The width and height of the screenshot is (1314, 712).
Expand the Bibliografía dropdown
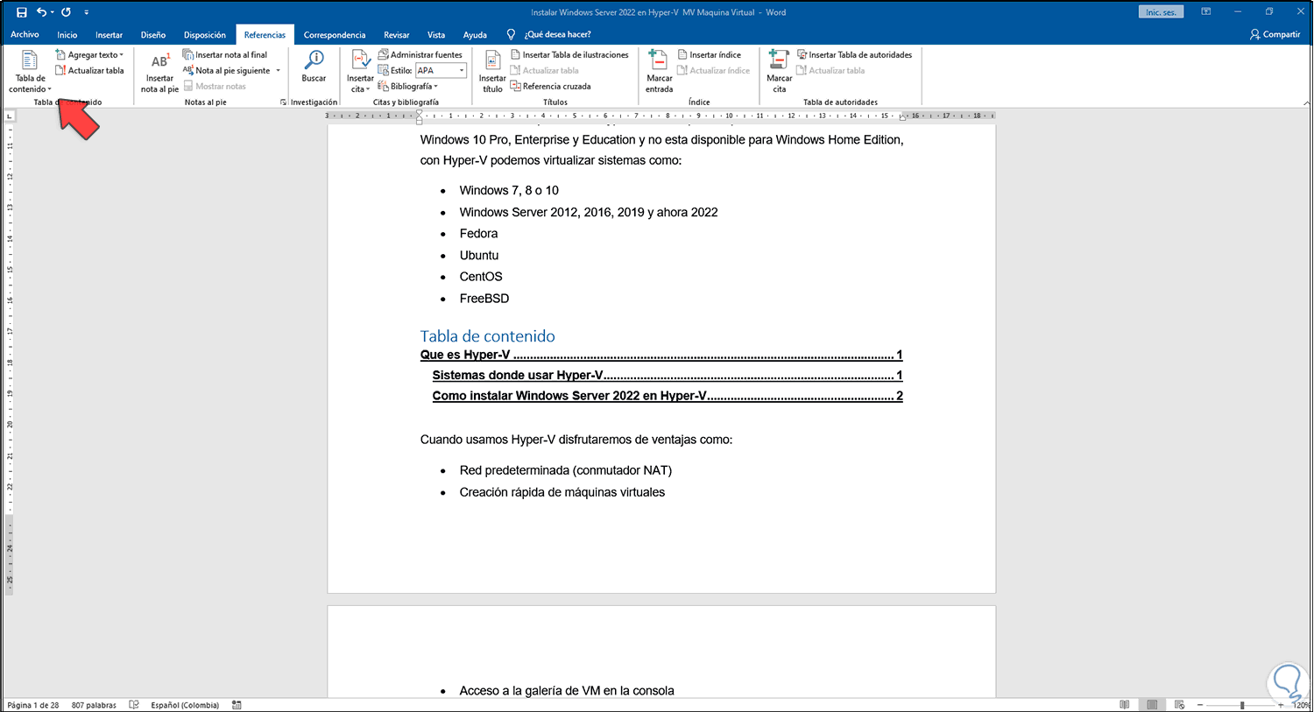408,86
